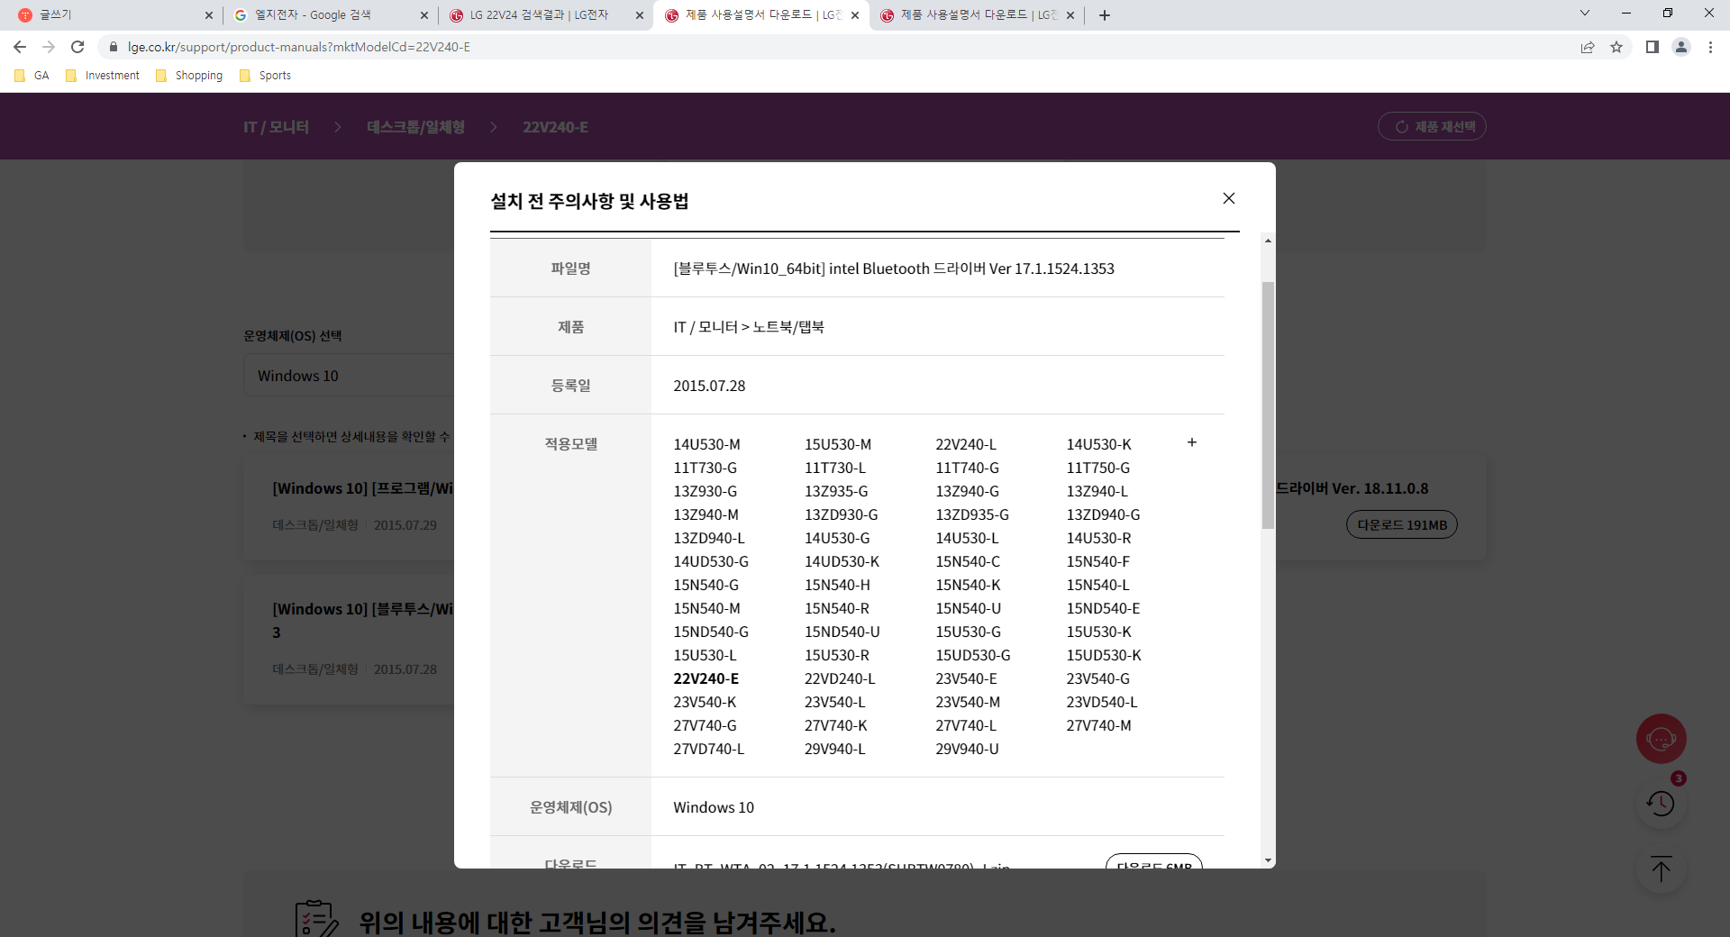
Task: Click the feedback survey clipboard icon
Action: point(316,919)
